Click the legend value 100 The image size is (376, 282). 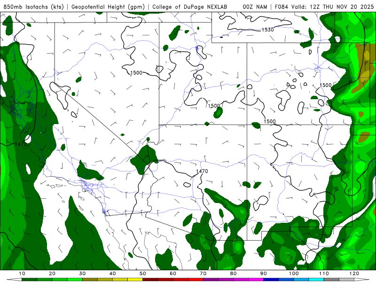(294, 274)
